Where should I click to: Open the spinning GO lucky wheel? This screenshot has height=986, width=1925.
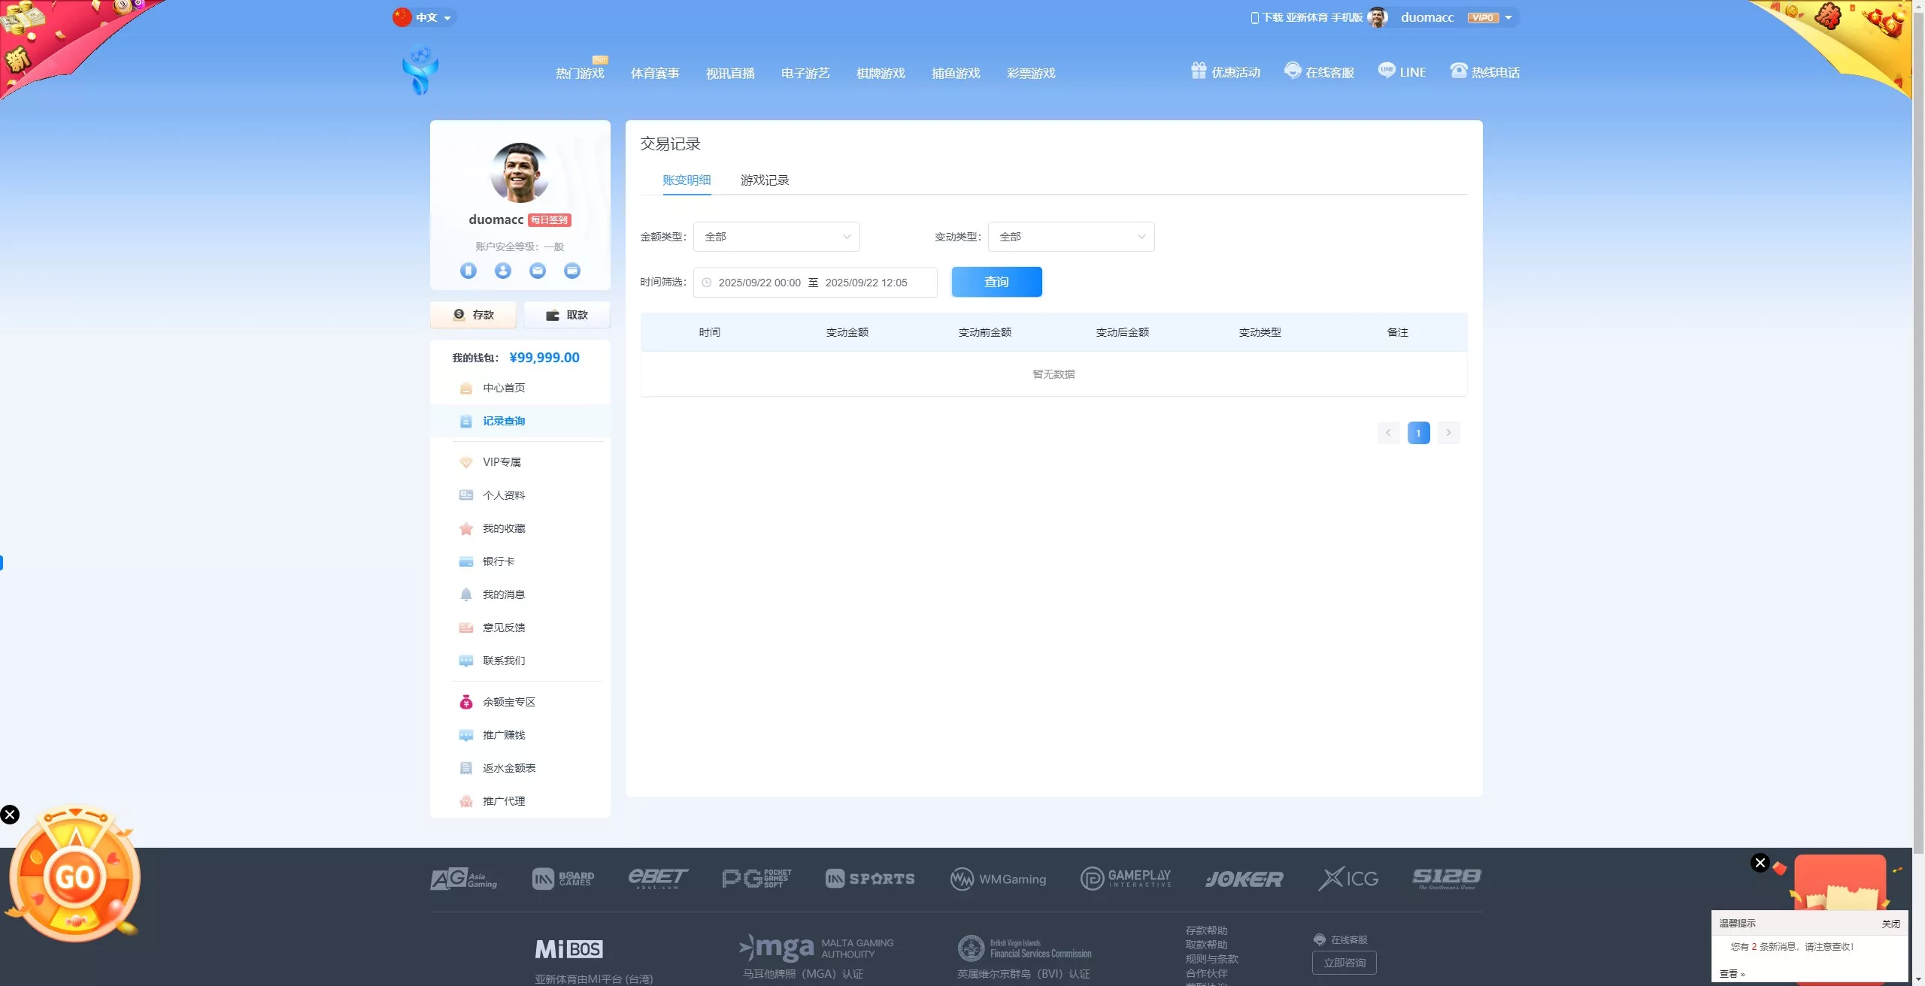pos(75,876)
